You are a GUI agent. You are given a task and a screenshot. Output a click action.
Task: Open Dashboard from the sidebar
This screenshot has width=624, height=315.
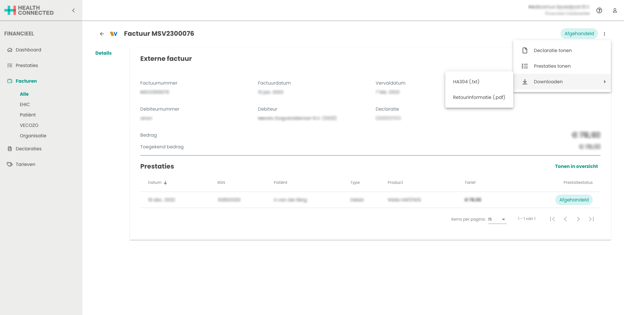28,50
